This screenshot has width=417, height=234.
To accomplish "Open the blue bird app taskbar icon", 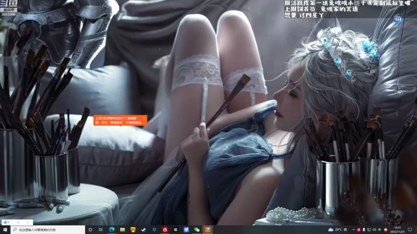I will pyautogui.click(x=186, y=229).
